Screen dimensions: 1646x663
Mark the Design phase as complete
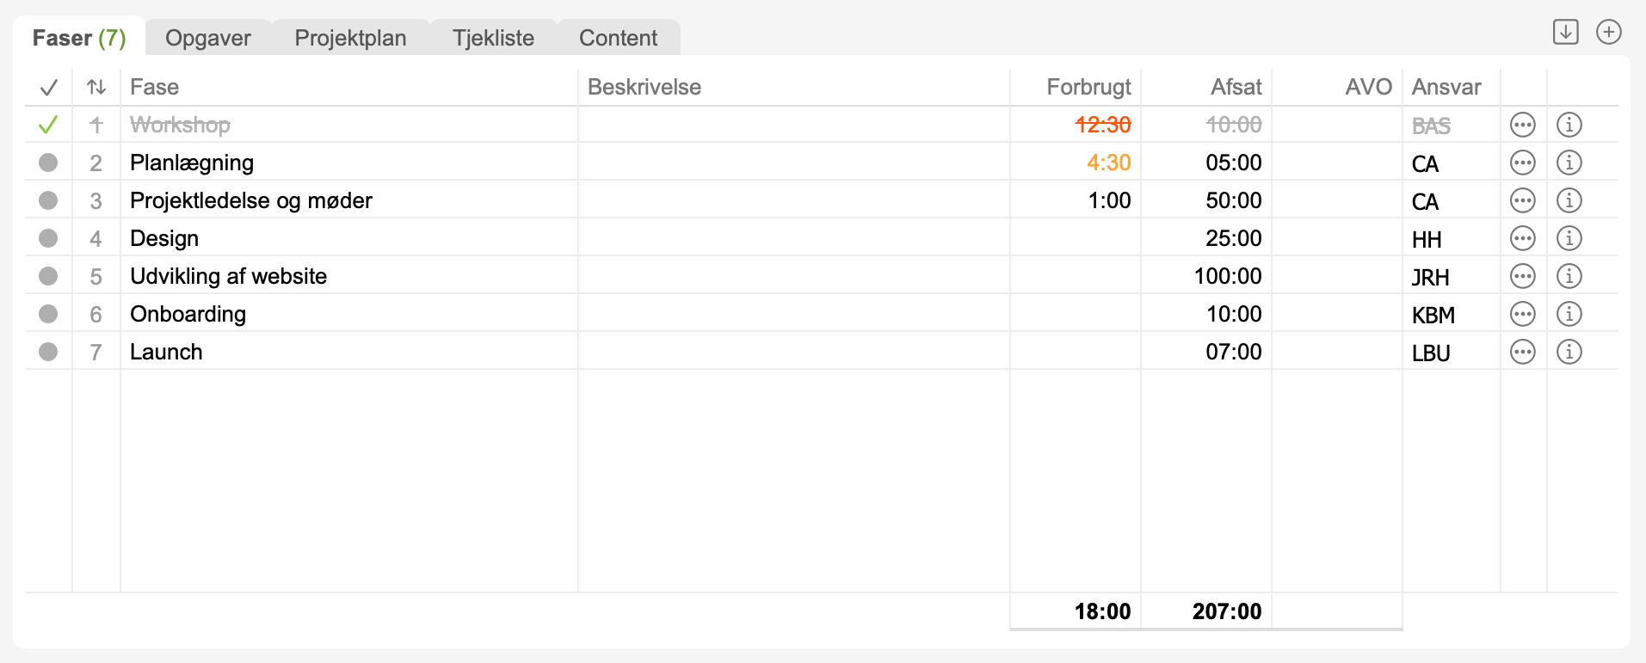48,238
